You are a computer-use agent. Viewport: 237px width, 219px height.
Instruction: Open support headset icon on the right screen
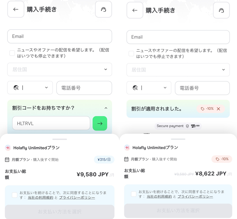point(221,10)
